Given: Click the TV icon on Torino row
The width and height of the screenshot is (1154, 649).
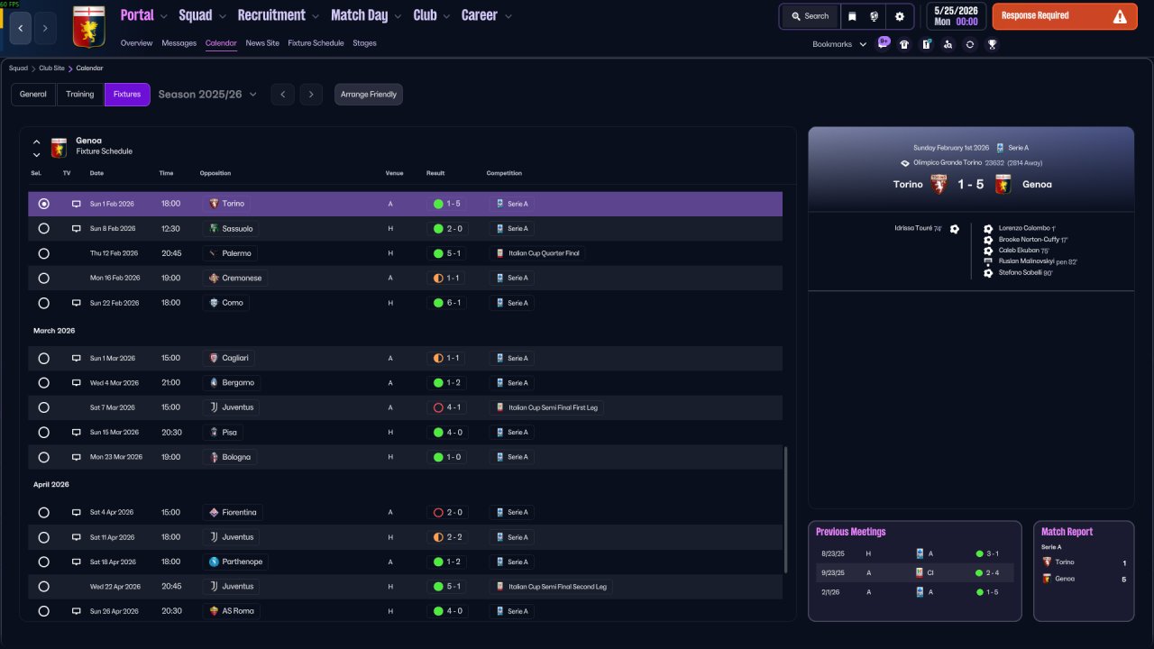Looking at the screenshot, I should pos(77,204).
